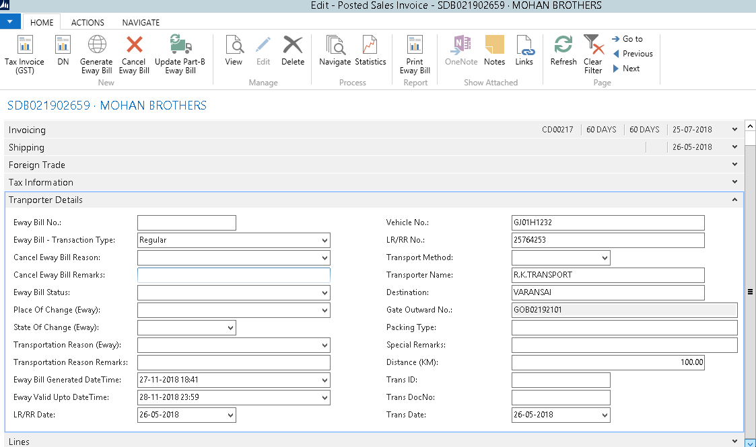Click the Tax Invoice (GST) icon
756x447 pixels.
point(25,46)
